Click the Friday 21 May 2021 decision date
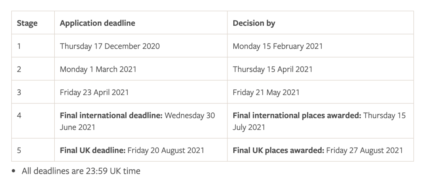 (266, 93)
